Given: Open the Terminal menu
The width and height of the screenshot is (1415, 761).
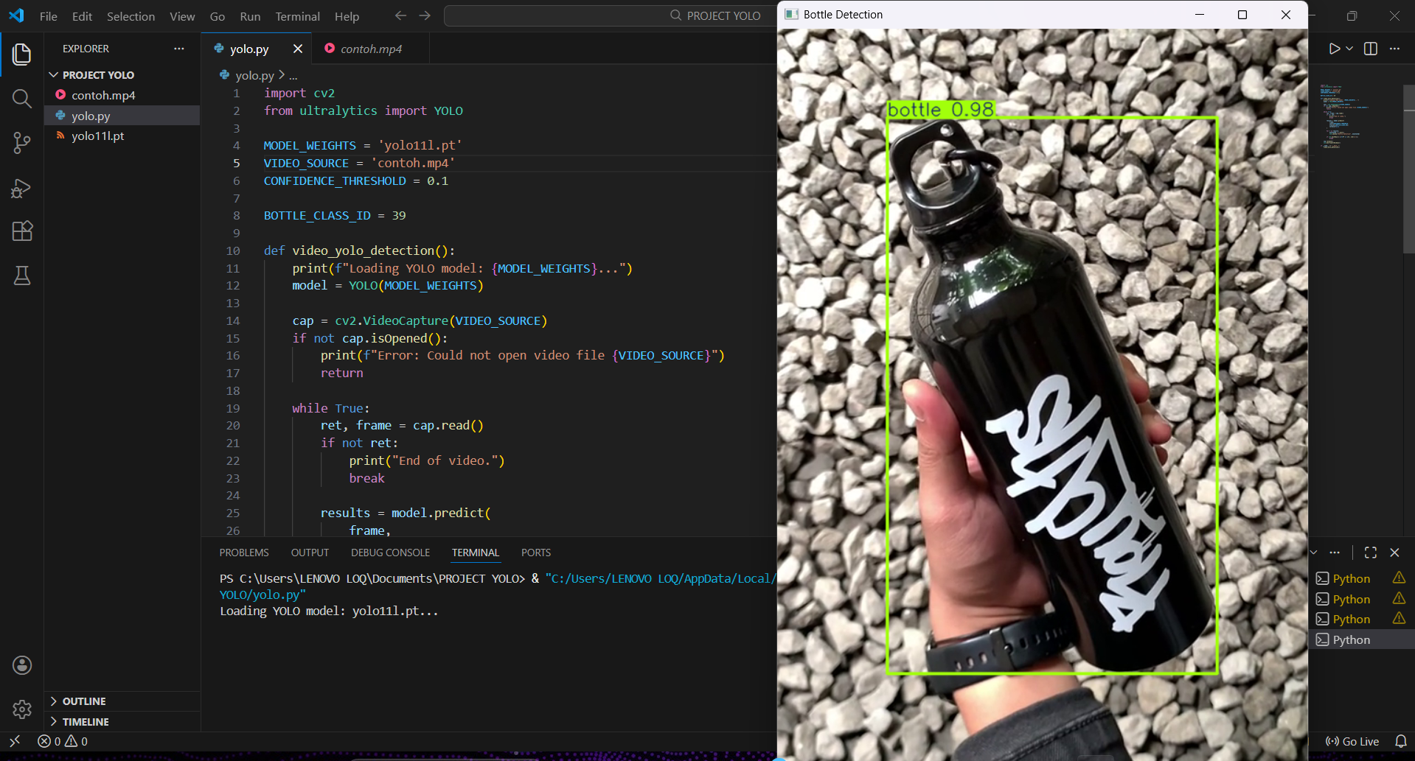Looking at the screenshot, I should coord(297,16).
